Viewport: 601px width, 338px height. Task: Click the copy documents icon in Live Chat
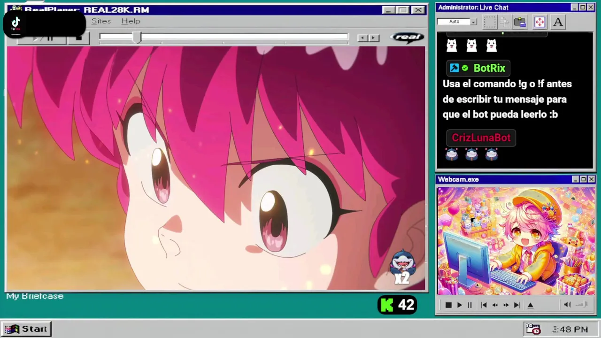tap(505, 22)
